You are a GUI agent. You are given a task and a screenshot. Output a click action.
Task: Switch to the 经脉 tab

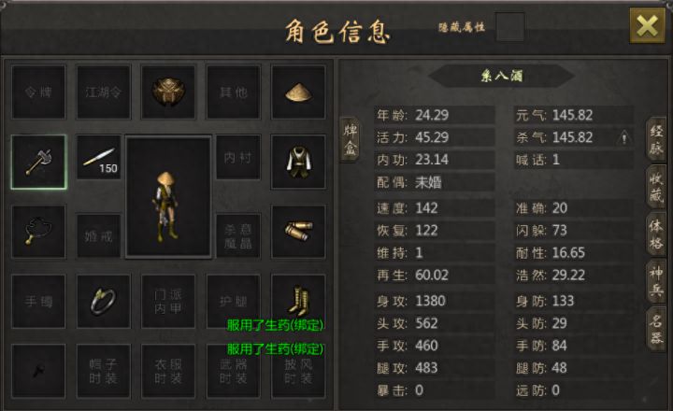[x=656, y=139]
